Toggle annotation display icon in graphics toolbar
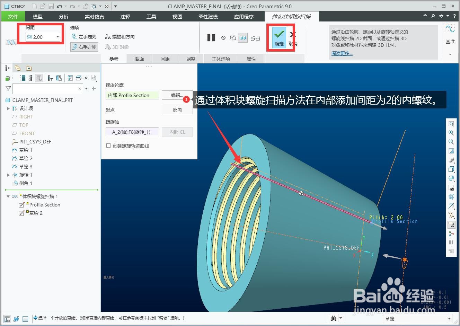The width and height of the screenshot is (460, 326). pos(451,224)
